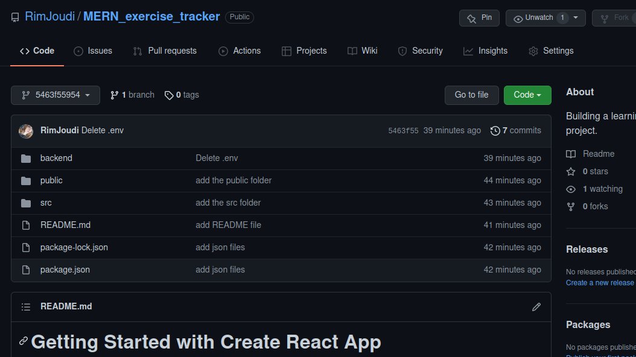
Task: Open README.md in the file list
Action: pyautogui.click(x=65, y=225)
